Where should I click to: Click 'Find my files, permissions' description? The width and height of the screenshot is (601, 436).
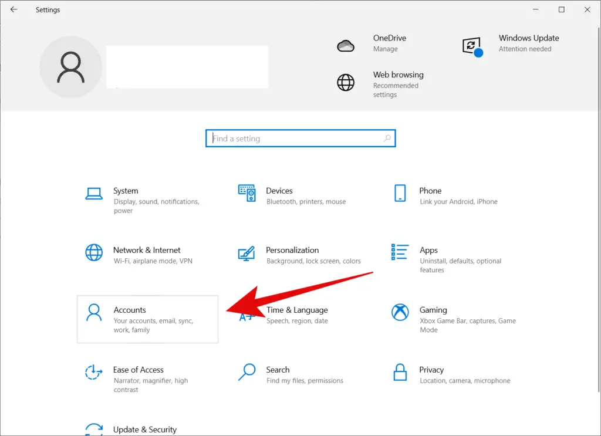tap(305, 381)
